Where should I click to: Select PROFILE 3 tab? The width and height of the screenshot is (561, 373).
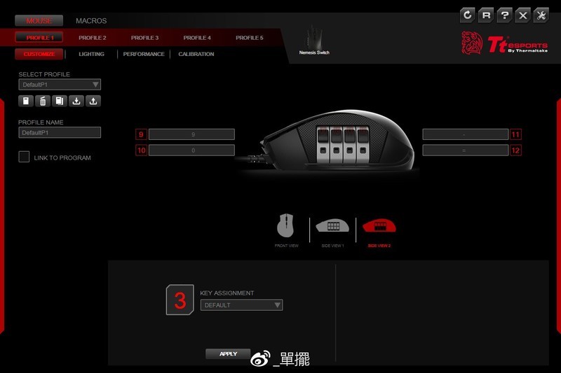pyautogui.click(x=144, y=38)
